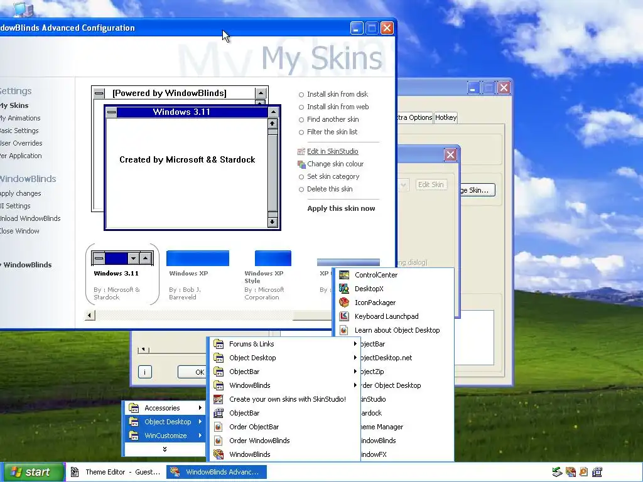
Task: Click the down arrow on the Windows 3.11 thumbnail
Action: click(x=133, y=258)
